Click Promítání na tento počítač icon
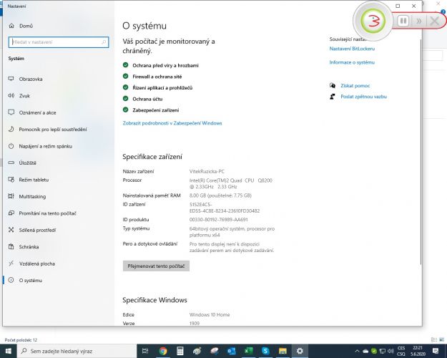The width and height of the screenshot is (447, 358). point(11,213)
